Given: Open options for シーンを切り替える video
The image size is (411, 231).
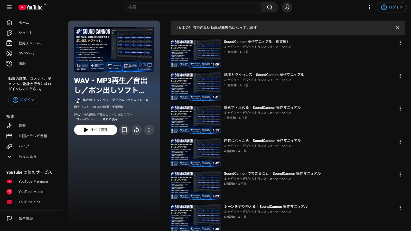Looking at the screenshot, I should pyautogui.click(x=400, y=208).
